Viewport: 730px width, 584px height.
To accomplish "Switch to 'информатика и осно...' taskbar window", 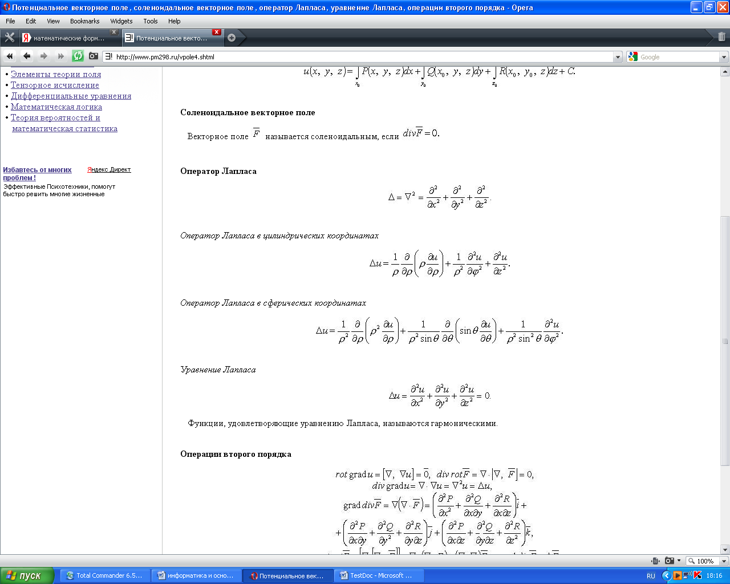I will [x=196, y=575].
